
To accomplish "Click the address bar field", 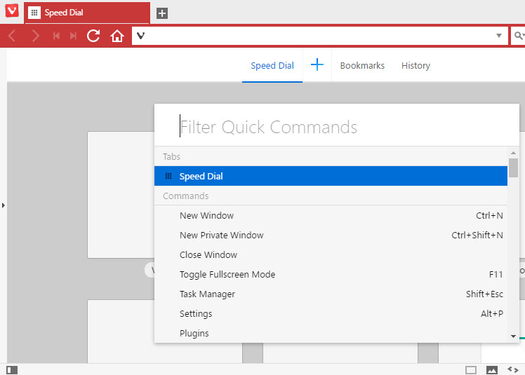I will click(320, 36).
